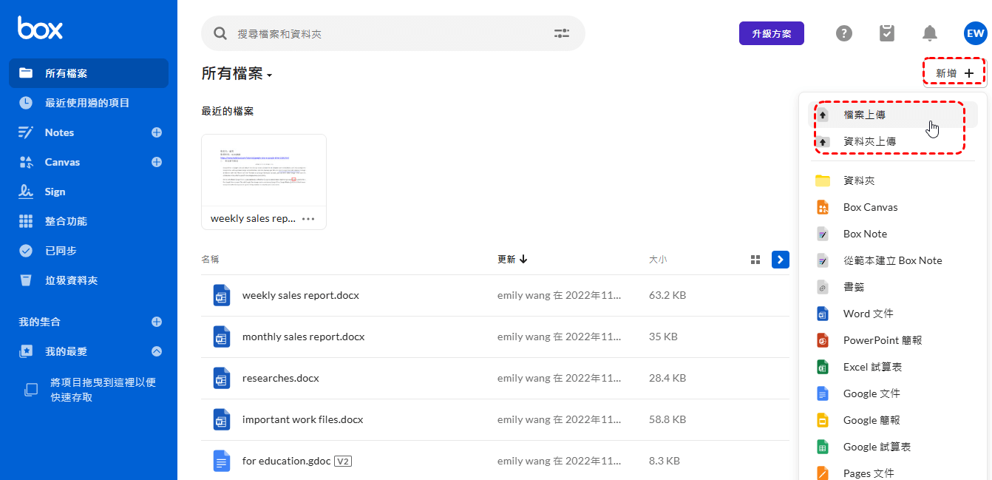Open more options on weekly sales thumbnail
The width and height of the screenshot is (992, 480).
pyautogui.click(x=308, y=218)
